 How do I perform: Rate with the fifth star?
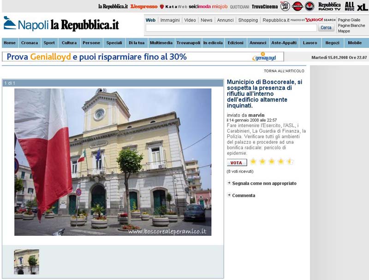(x=290, y=162)
